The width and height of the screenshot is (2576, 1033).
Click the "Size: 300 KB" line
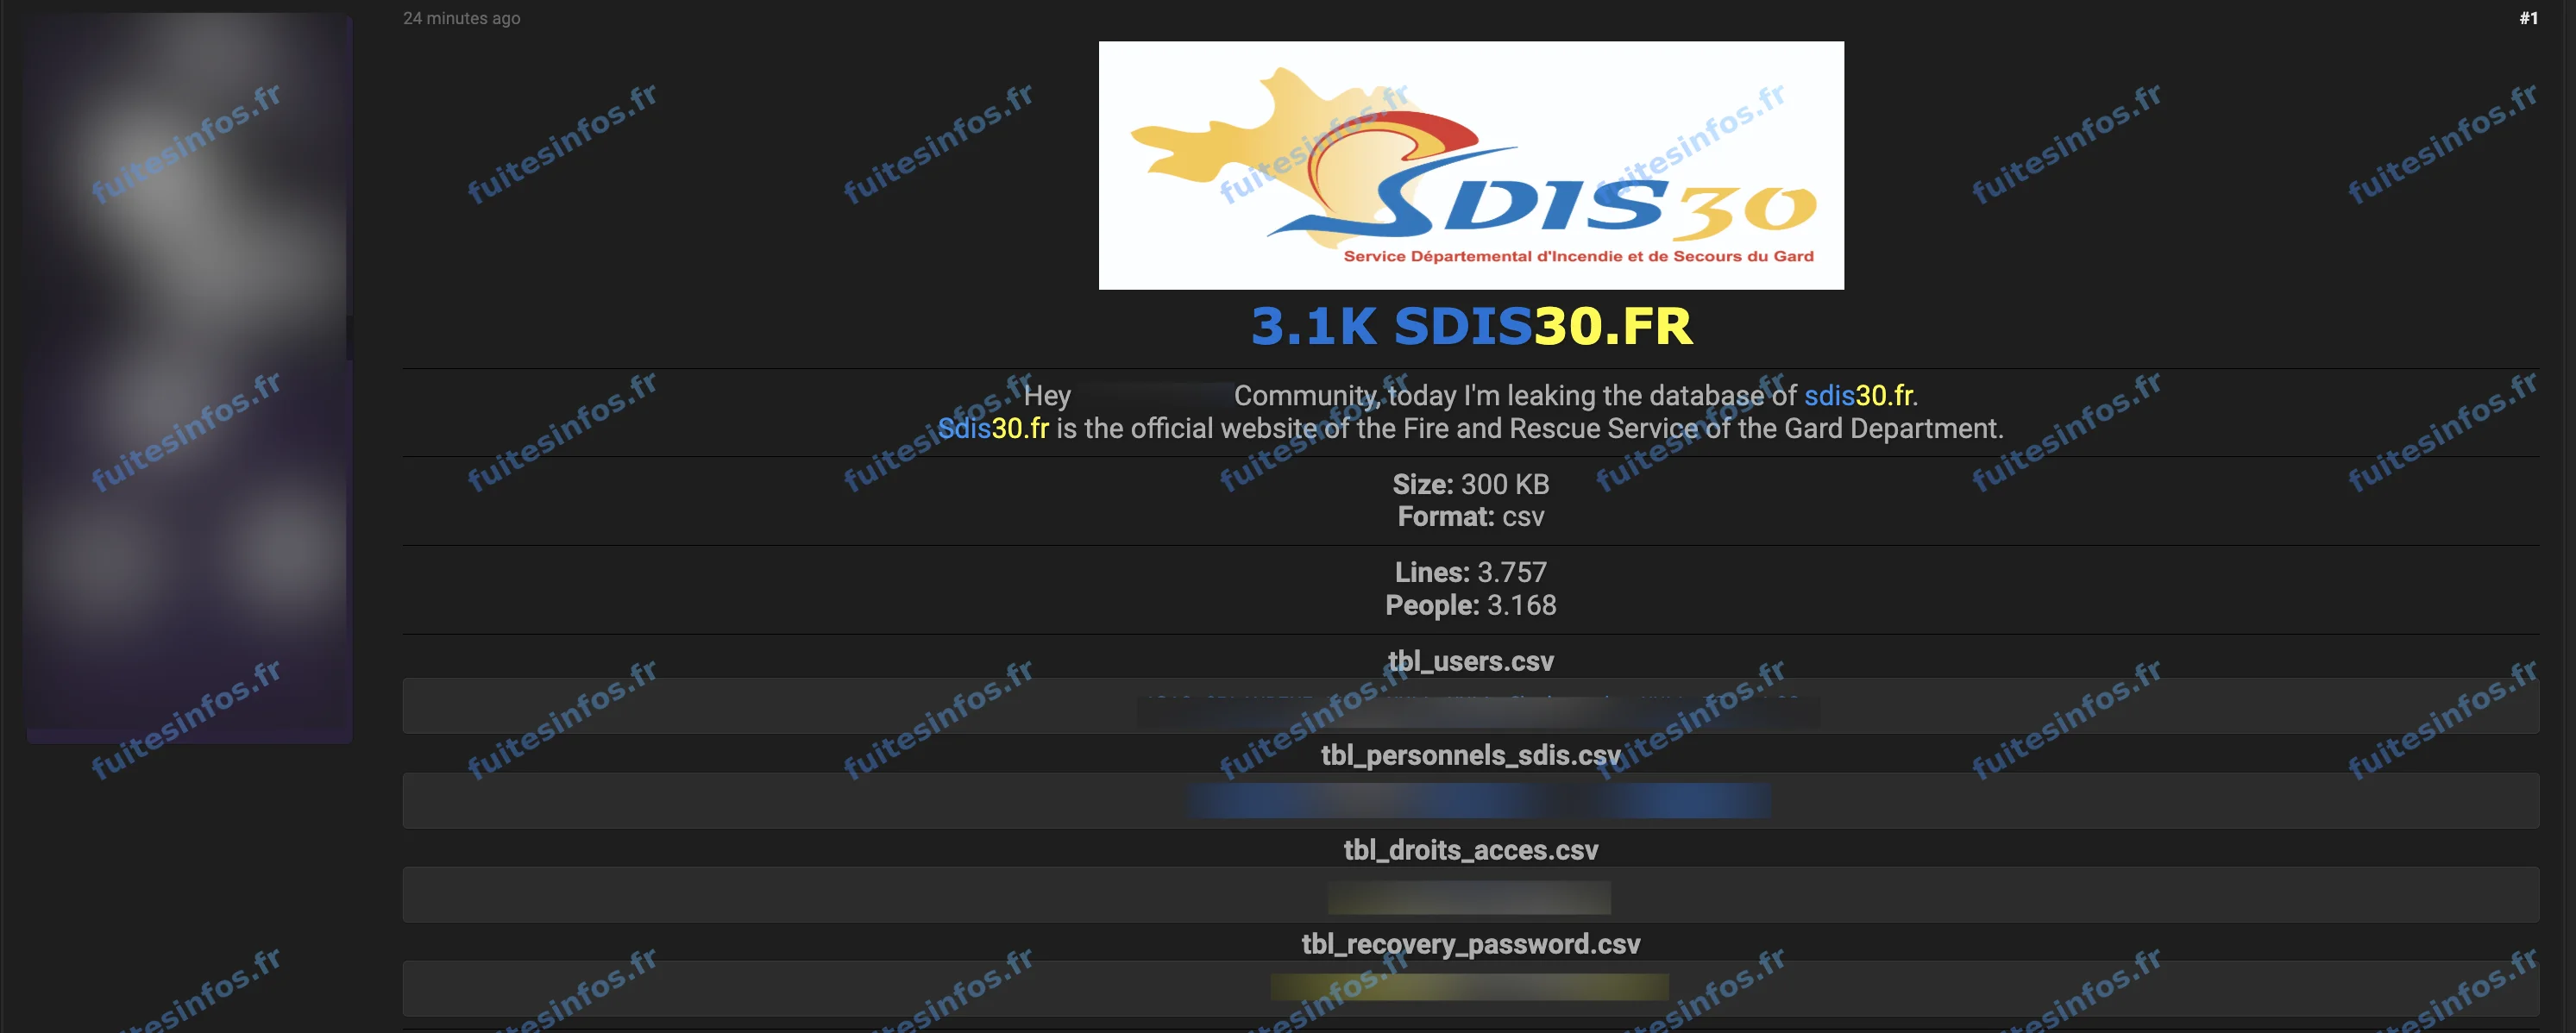coord(1471,485)
